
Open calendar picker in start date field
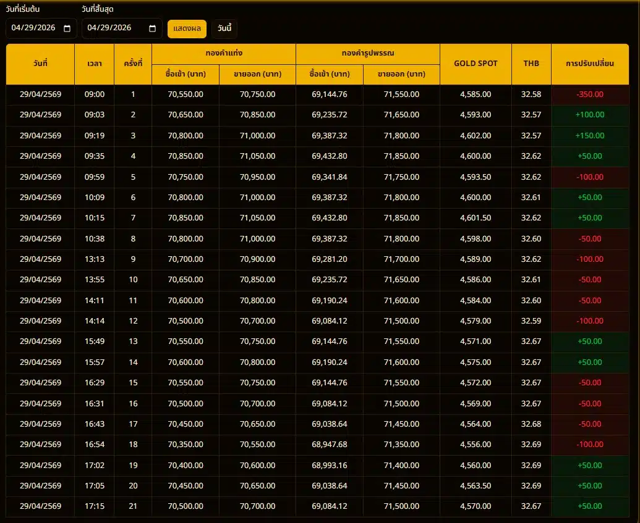67,28
